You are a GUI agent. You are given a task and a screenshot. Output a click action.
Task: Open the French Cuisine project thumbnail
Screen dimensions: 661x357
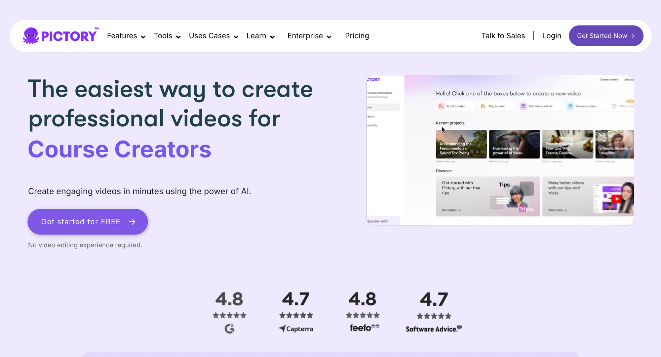pos(567,144)
